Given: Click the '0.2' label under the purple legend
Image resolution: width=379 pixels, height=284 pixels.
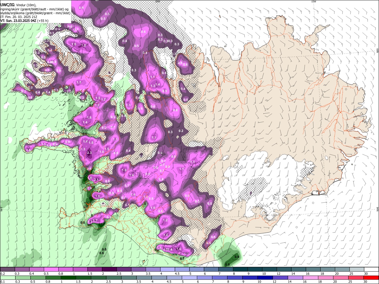Looking at the screenshot, I should point(2,274).
